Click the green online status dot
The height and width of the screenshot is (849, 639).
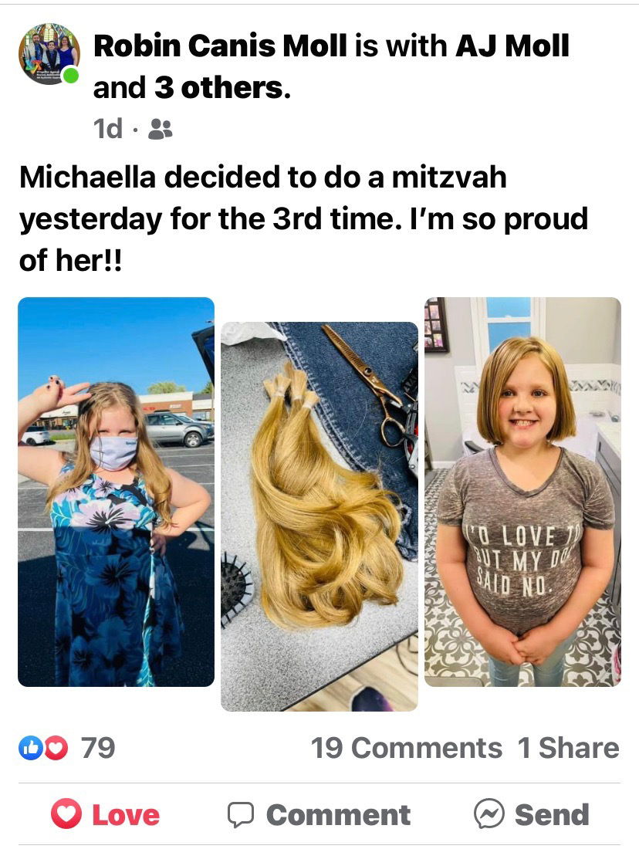coord(70,76)
